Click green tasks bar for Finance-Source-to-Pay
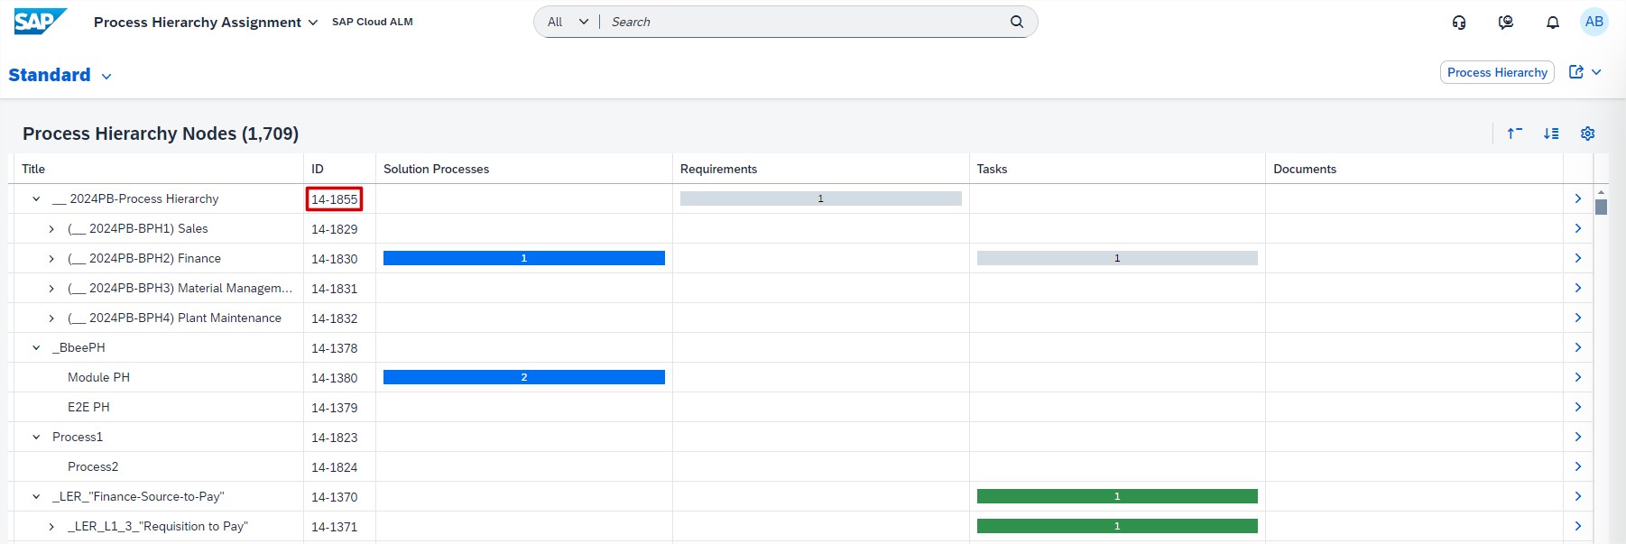This screenshot has width=1626, height=544. (1117, 496)
